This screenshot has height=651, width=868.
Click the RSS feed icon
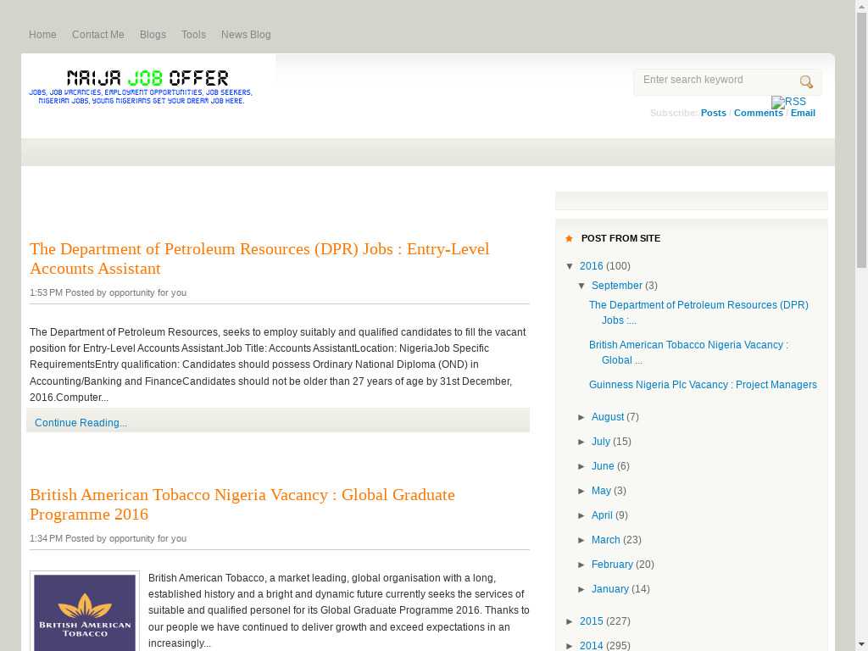788,102
